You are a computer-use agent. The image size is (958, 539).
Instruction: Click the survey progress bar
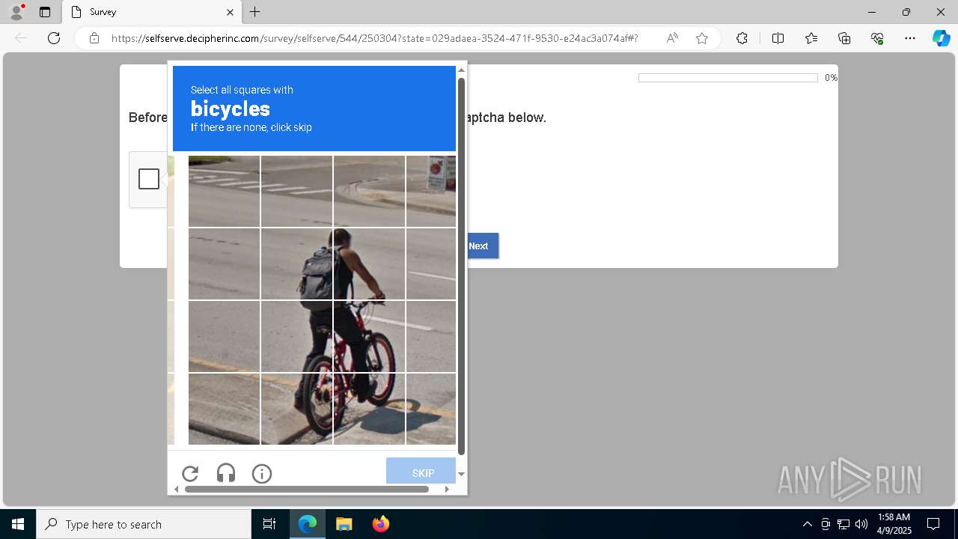coord(727,78)
